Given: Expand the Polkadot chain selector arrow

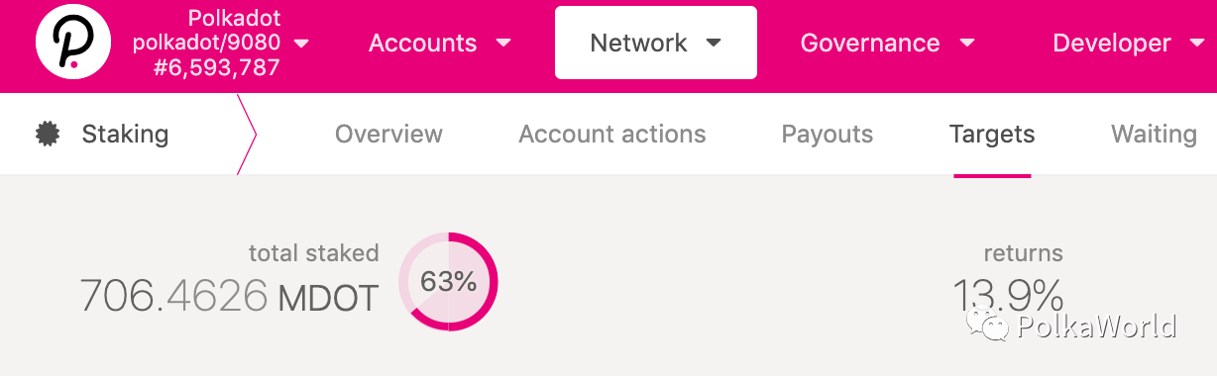Looking at the screenshot, I should (301, 43).
